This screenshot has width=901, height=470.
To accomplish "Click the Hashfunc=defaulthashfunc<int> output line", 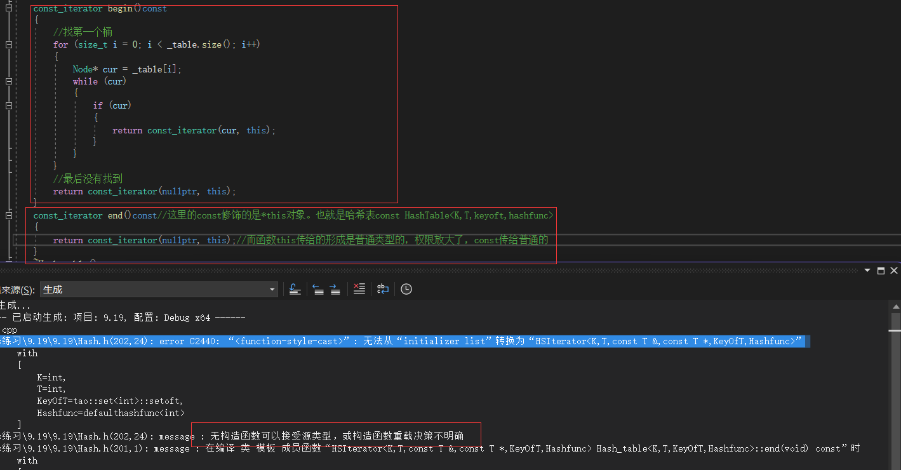I will pyautogui.click(x=111, y=413).
